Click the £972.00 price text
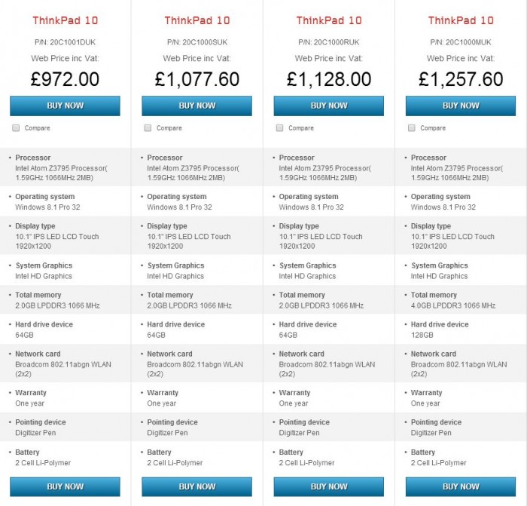Screen dimensions: 527x506 (65, 78)
